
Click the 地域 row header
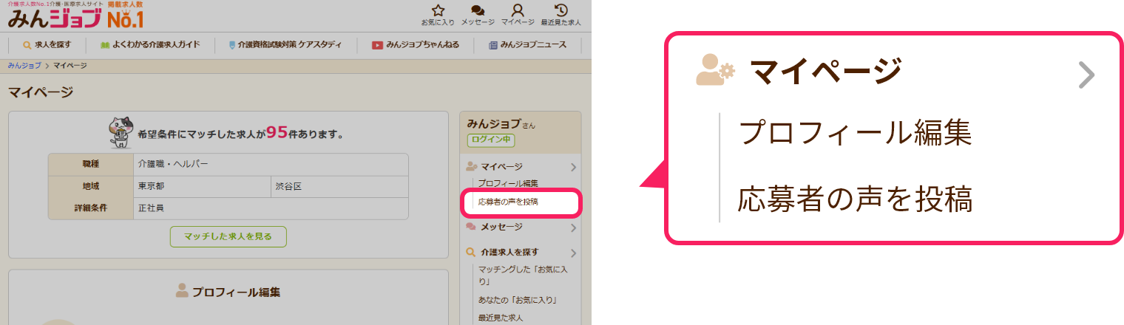click(91, 186)
